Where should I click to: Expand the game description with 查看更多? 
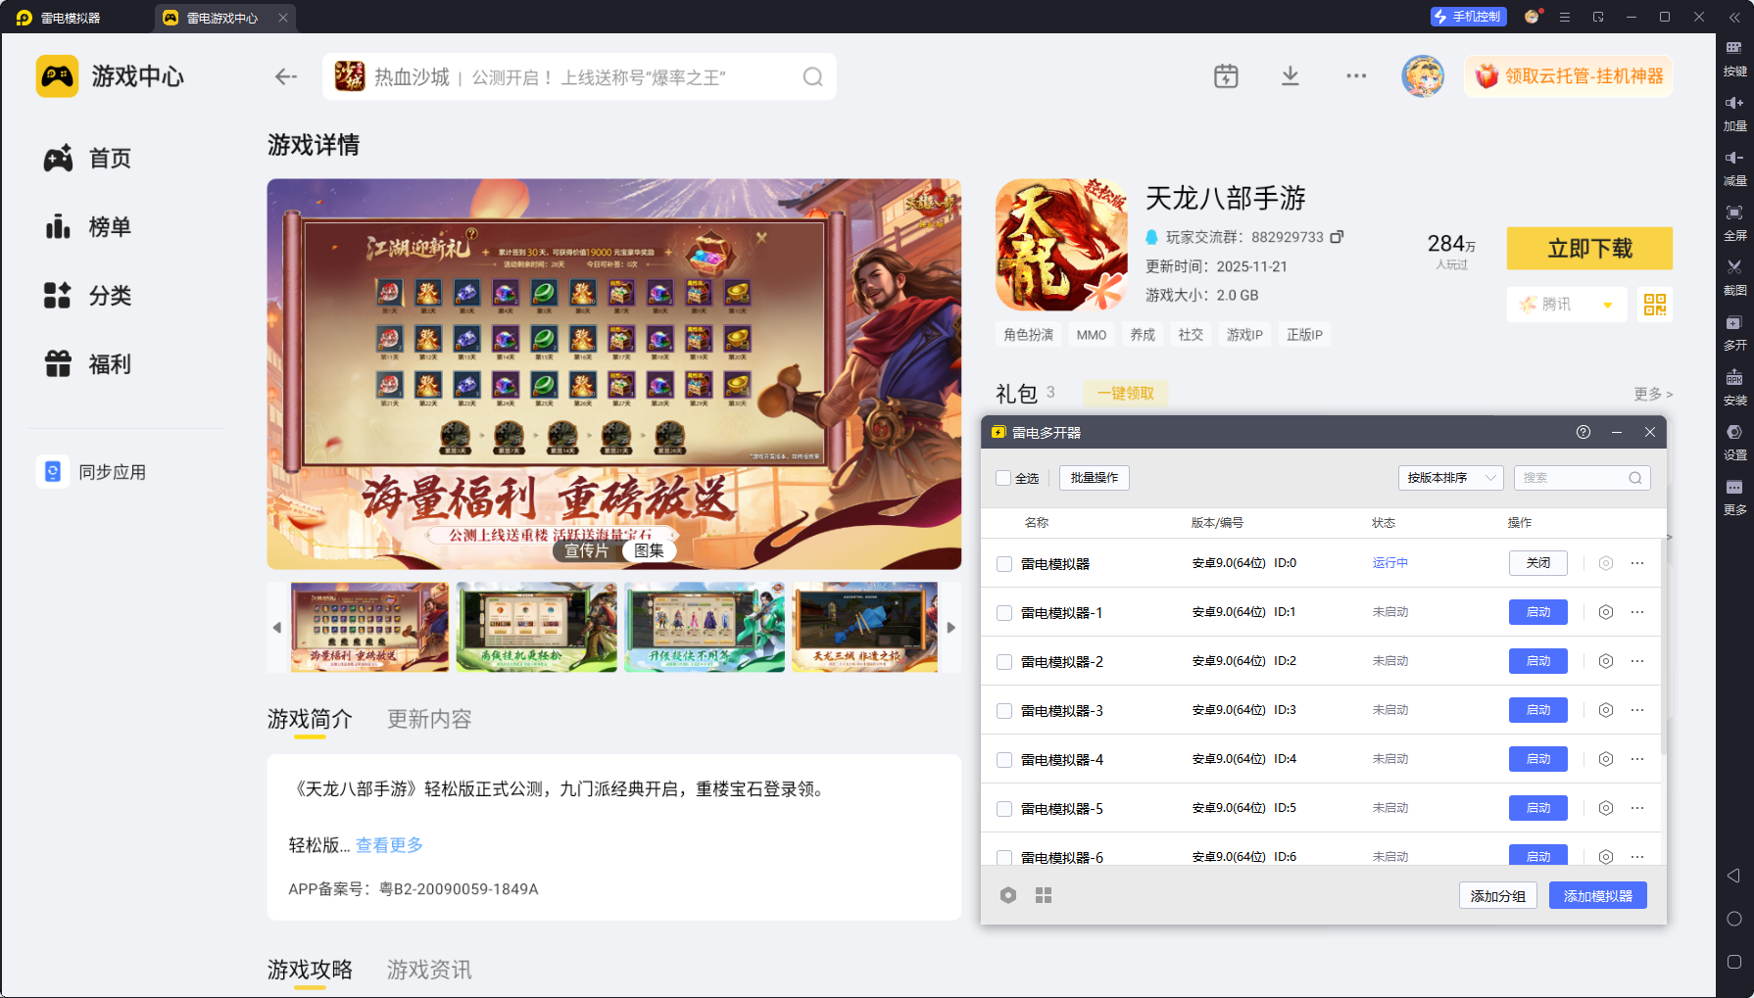[388, 844]
